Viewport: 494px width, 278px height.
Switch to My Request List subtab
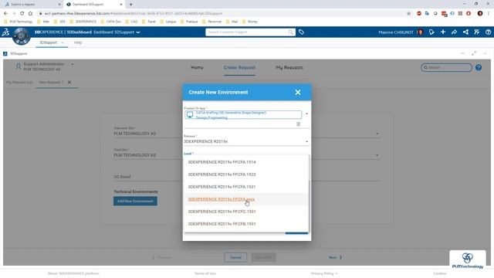pos(19,83)
